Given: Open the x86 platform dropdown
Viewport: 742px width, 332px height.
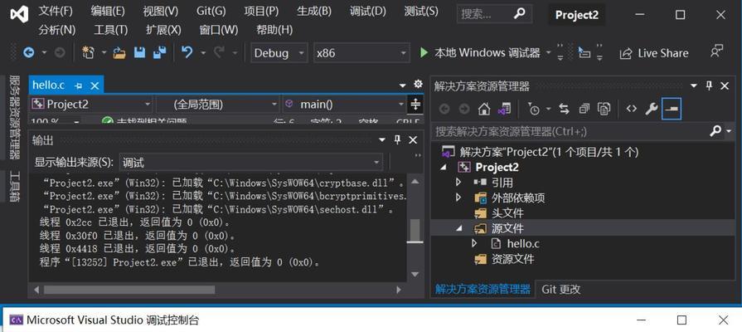Looking at the screenshot, I should coord(362,53).
